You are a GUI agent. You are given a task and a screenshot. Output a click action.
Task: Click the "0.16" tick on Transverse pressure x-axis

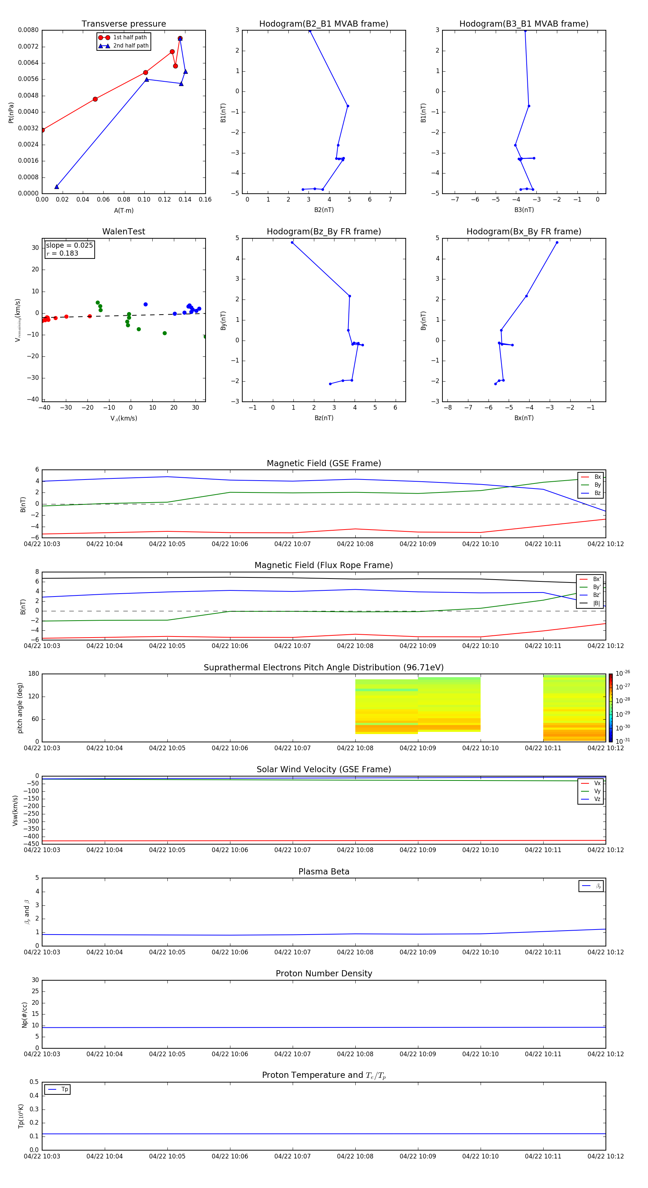pos(205,200)
